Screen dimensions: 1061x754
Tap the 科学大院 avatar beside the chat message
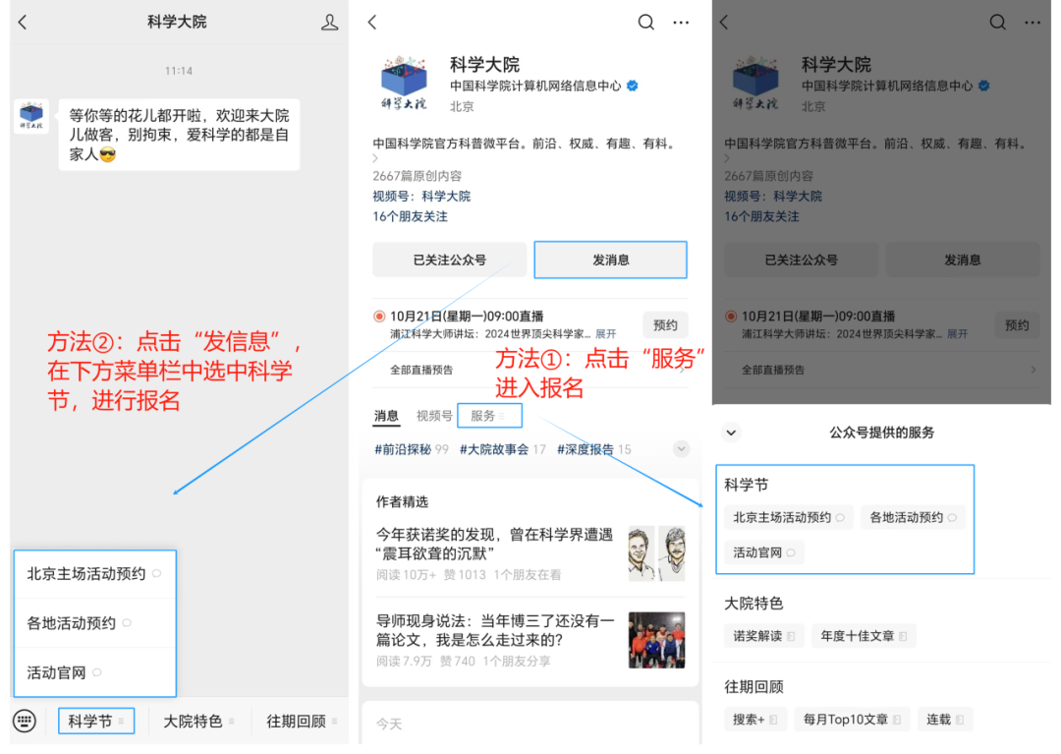pos(31,116)
